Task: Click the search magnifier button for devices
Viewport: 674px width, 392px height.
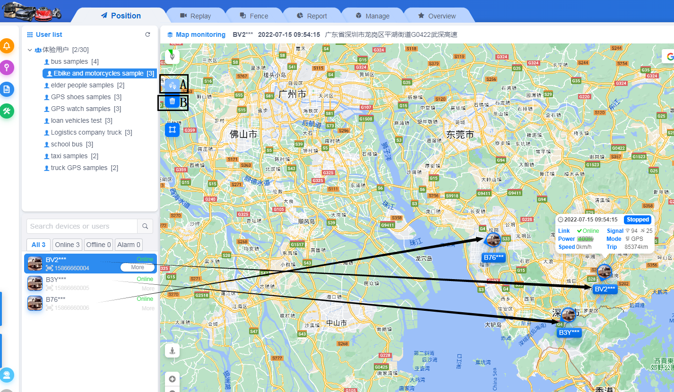Action: pos(145,226)
